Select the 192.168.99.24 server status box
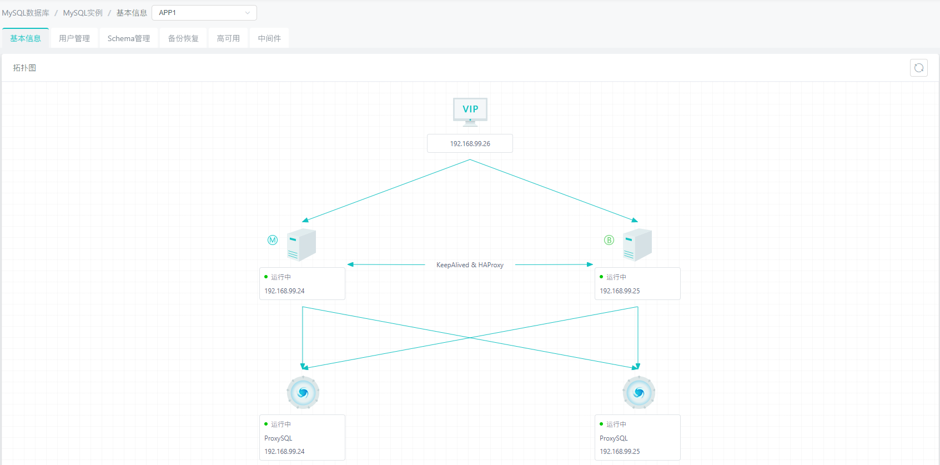Viewport: 940px width, 465px height. (302, 284)
